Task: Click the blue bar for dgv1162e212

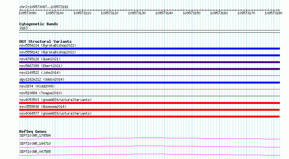Action: [149, 83]
